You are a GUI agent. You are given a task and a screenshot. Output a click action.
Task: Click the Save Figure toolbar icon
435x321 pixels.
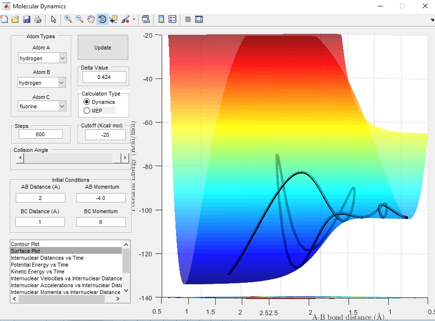coord(27,20)
